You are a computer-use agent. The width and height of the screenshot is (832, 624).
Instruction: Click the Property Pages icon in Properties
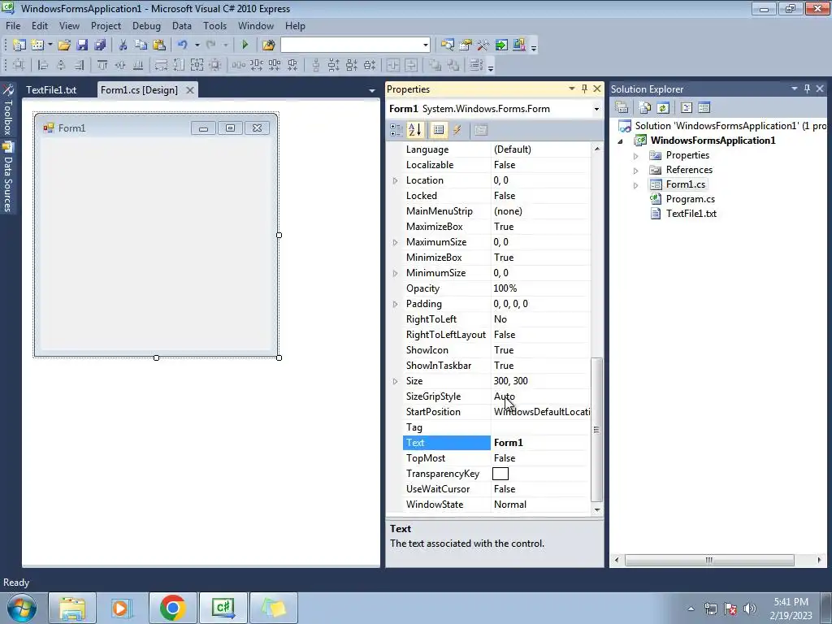[x=481, y=130]
